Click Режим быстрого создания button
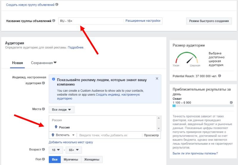The image size is (238, 165). (209, 21)
